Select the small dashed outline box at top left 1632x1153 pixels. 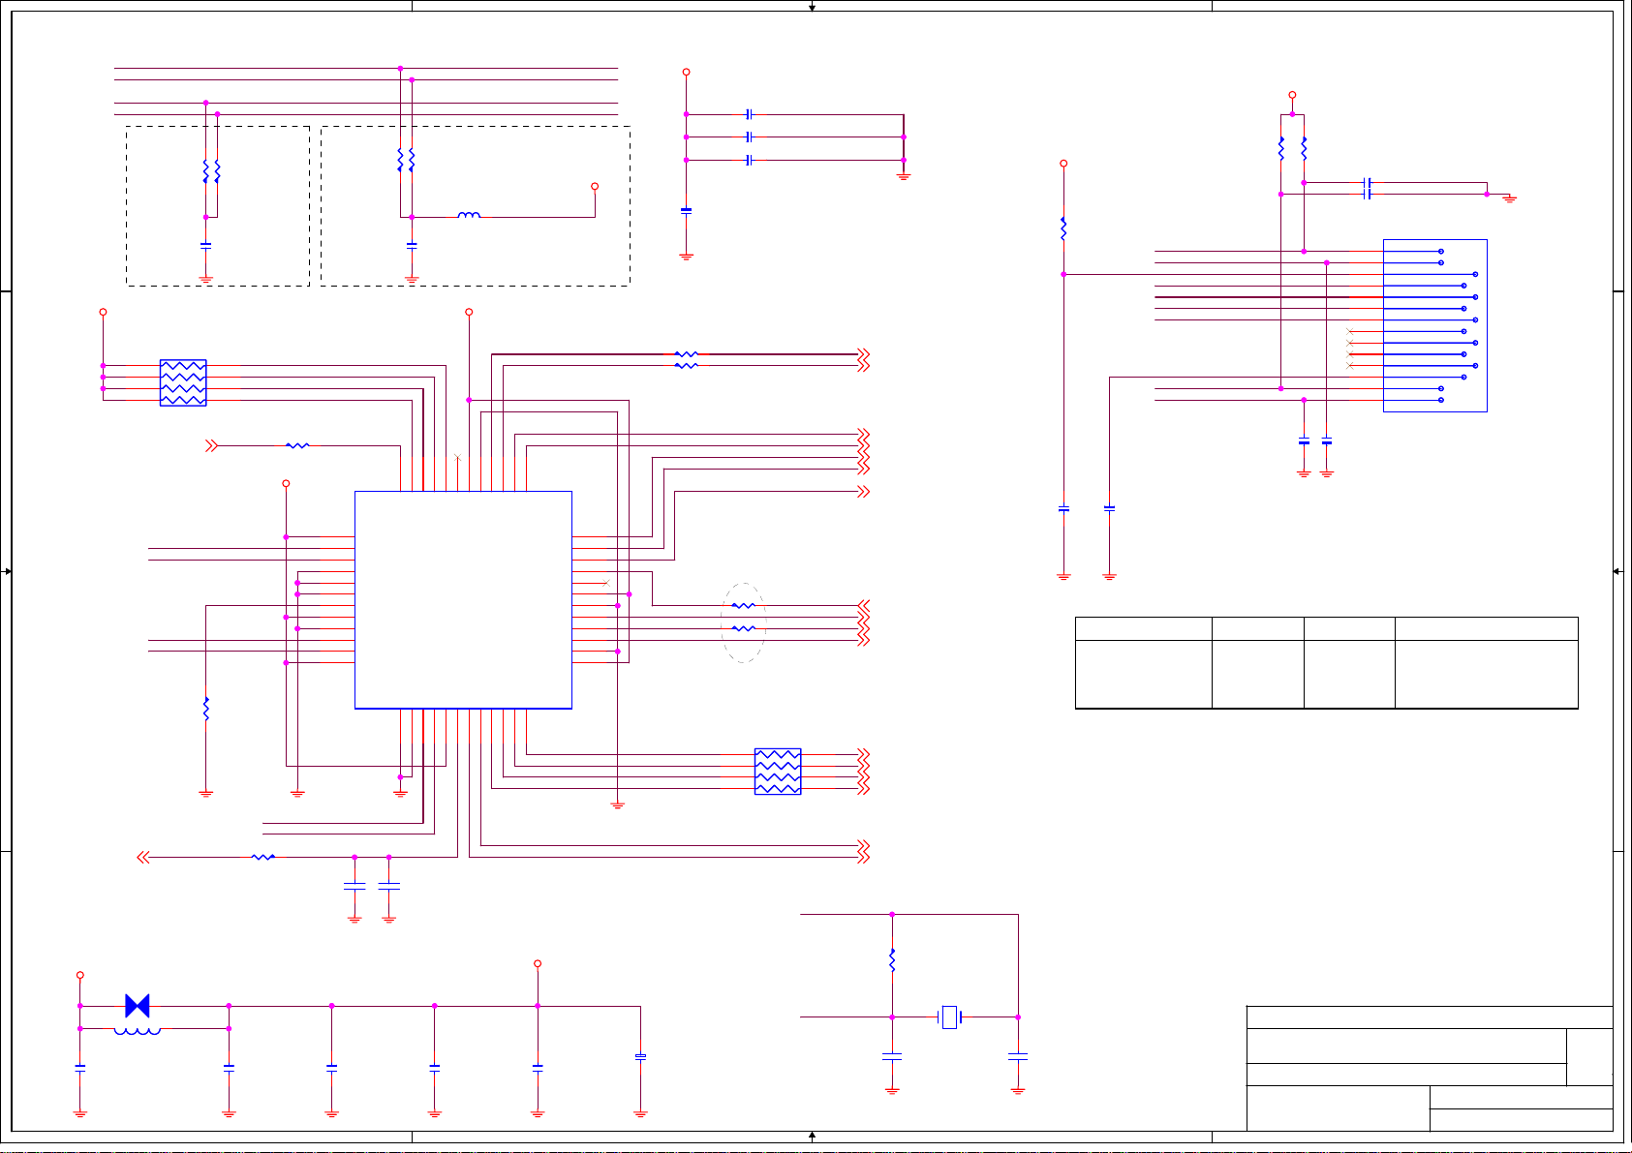(x=218, y=205)
